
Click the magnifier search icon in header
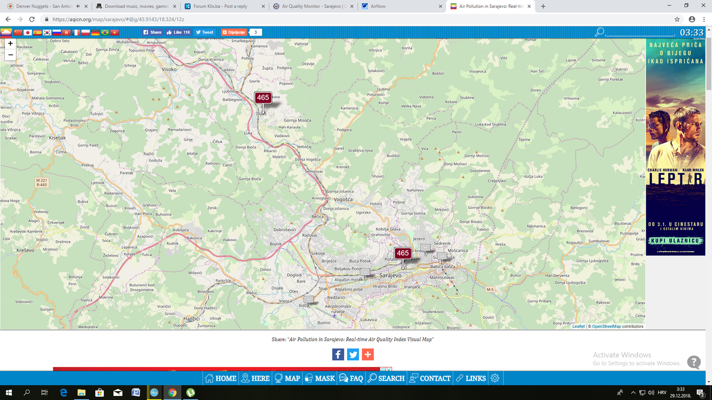point(599,32)
